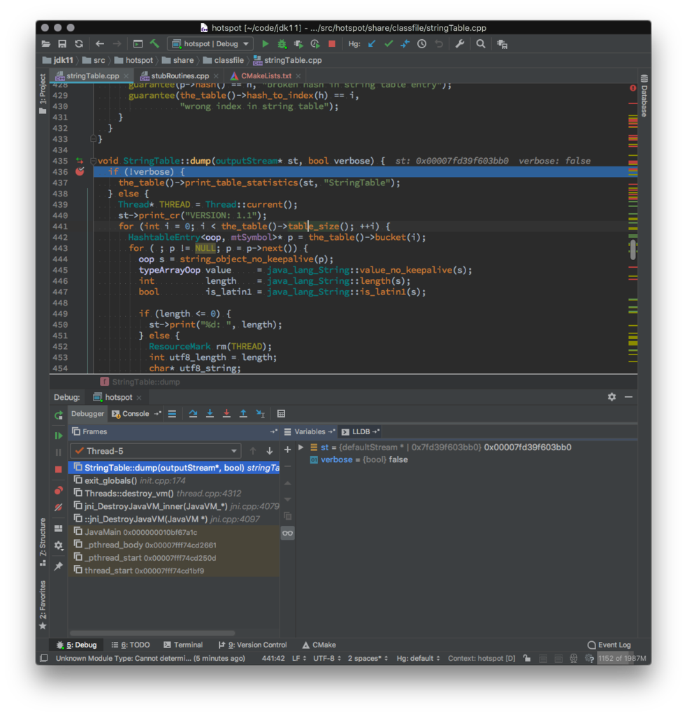Click the Build hammer icon
The height and width of the screenshot is (716, 687).
pyautogui.click(x=154, y=44)
